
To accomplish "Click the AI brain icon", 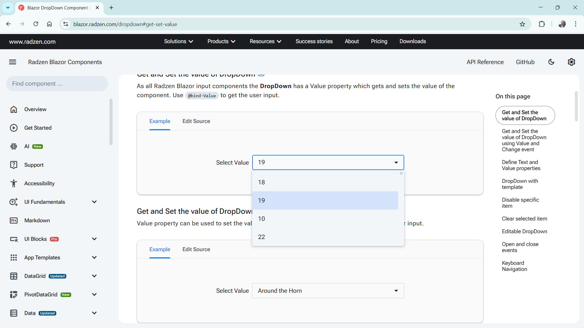I will 14,146.
